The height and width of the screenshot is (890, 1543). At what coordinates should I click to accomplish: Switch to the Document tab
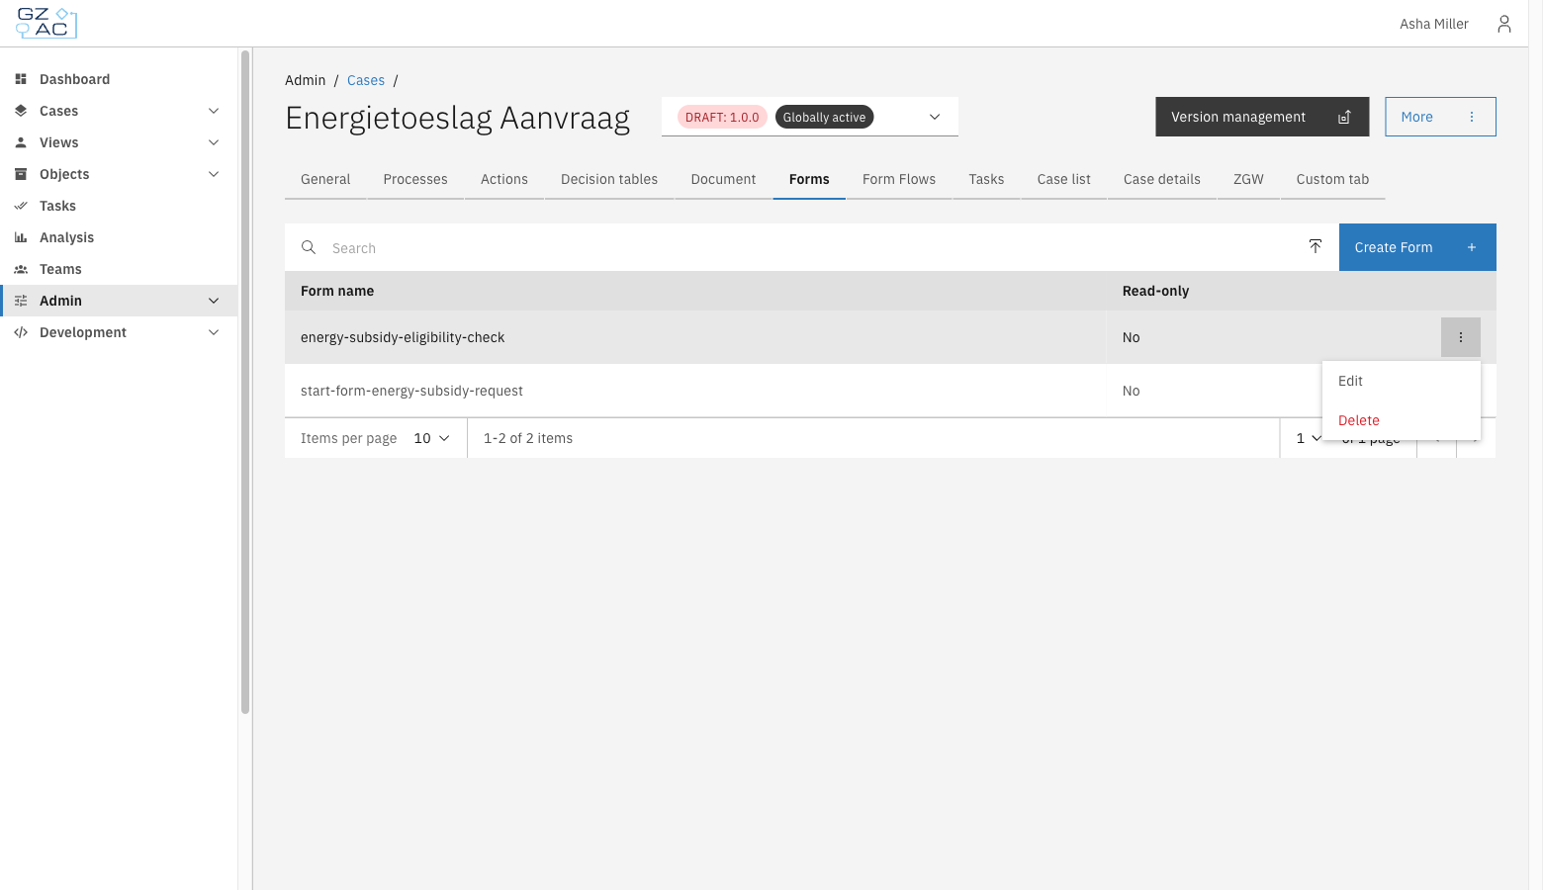pyautogui.click(x=723, y=179)
